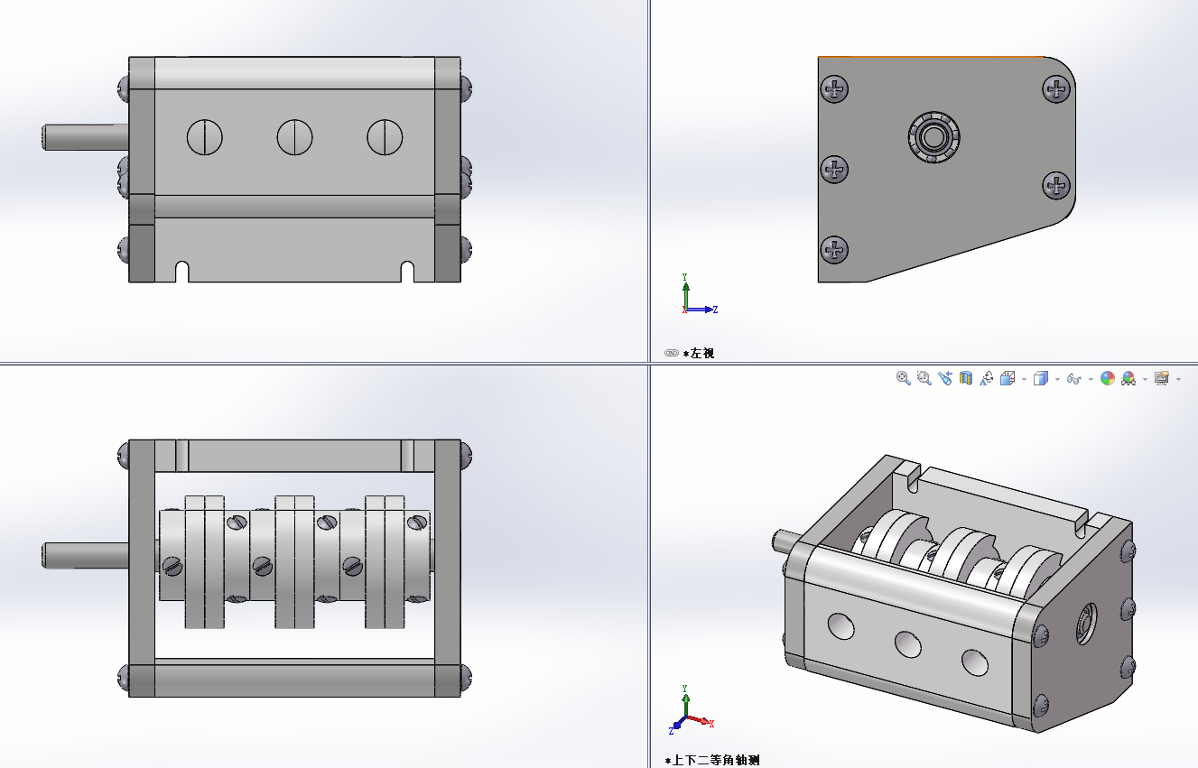
Task: Click the Display Style box icon
Action: [x=1041, y=379]
